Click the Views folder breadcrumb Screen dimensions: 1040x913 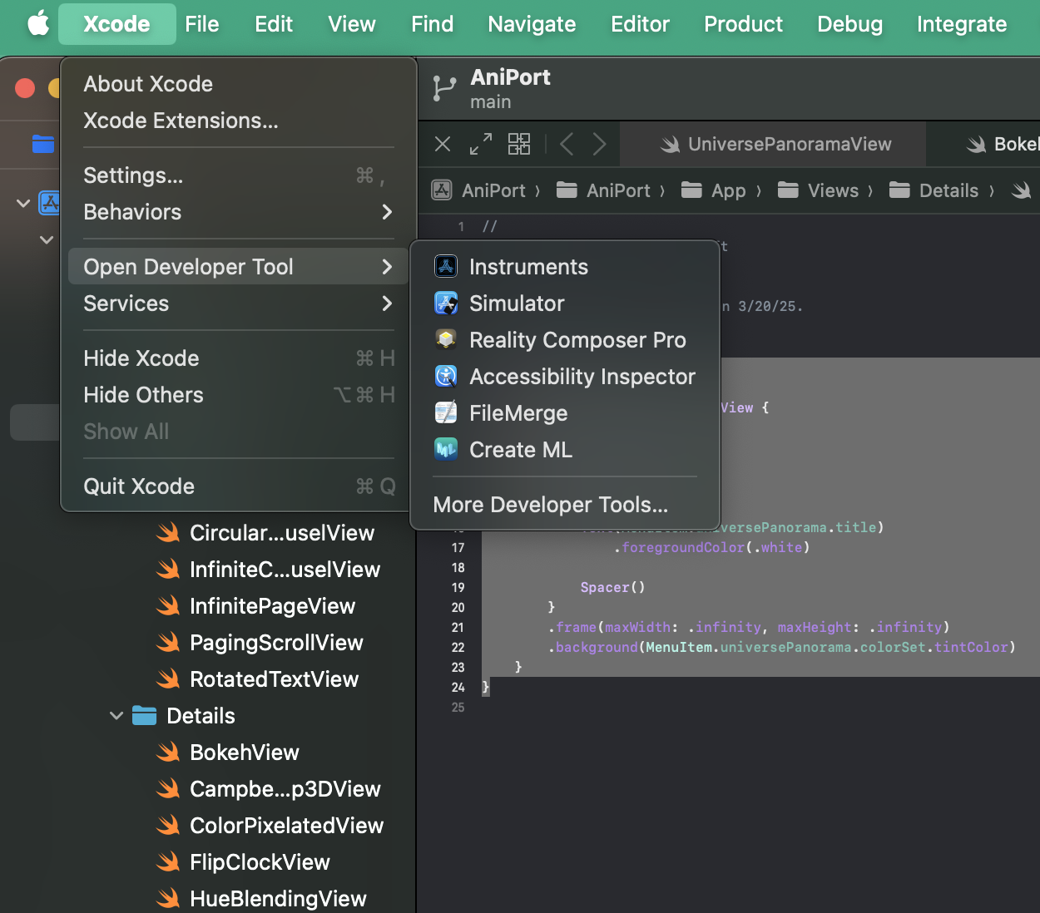click(818, 190)
